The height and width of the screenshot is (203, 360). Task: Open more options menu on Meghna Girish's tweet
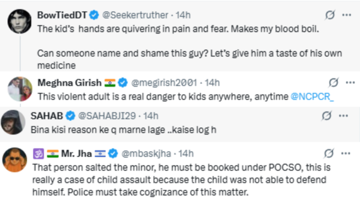tap(350, 83)
